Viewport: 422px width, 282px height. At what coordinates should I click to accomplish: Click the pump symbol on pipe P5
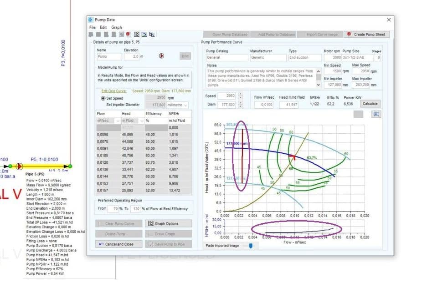click(x=19, y=166)
